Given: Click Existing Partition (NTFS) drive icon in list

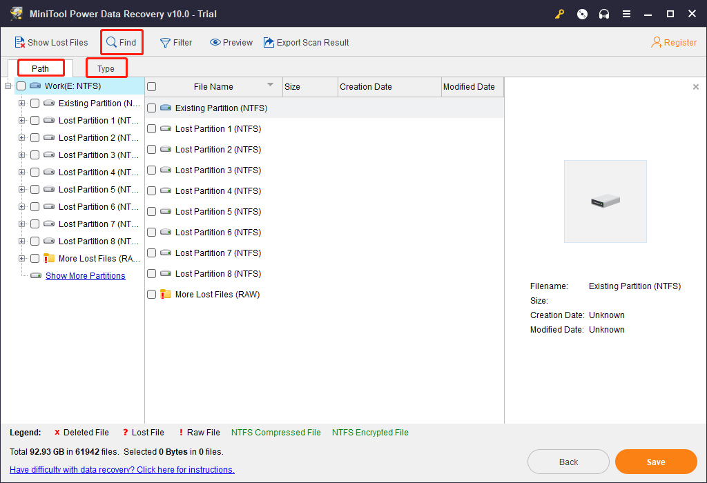Looking at the screenshot, I should coord(166,108).
